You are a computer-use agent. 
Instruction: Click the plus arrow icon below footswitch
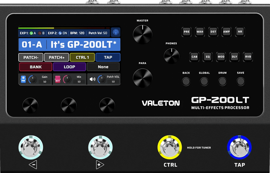point(100,165)
